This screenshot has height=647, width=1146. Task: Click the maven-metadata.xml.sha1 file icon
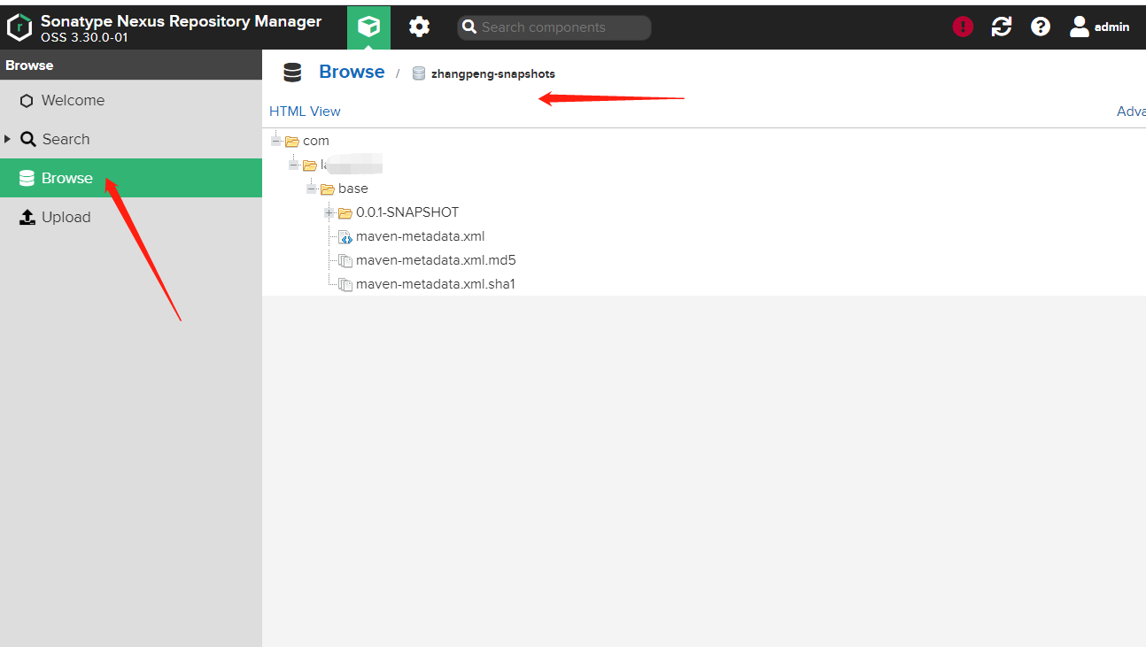tap(345, 285)
